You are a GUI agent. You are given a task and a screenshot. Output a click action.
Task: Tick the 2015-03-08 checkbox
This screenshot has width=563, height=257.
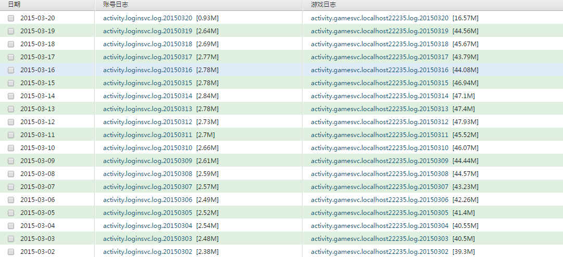11,174
